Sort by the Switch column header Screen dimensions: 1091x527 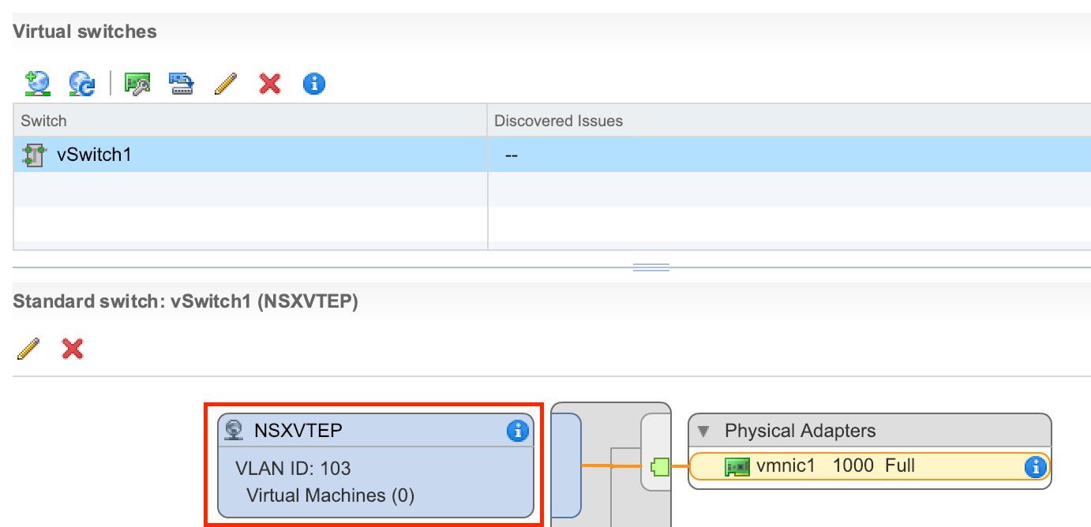click(44, 121)
